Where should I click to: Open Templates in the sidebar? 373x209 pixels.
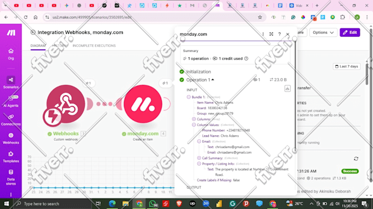[11, 157]
